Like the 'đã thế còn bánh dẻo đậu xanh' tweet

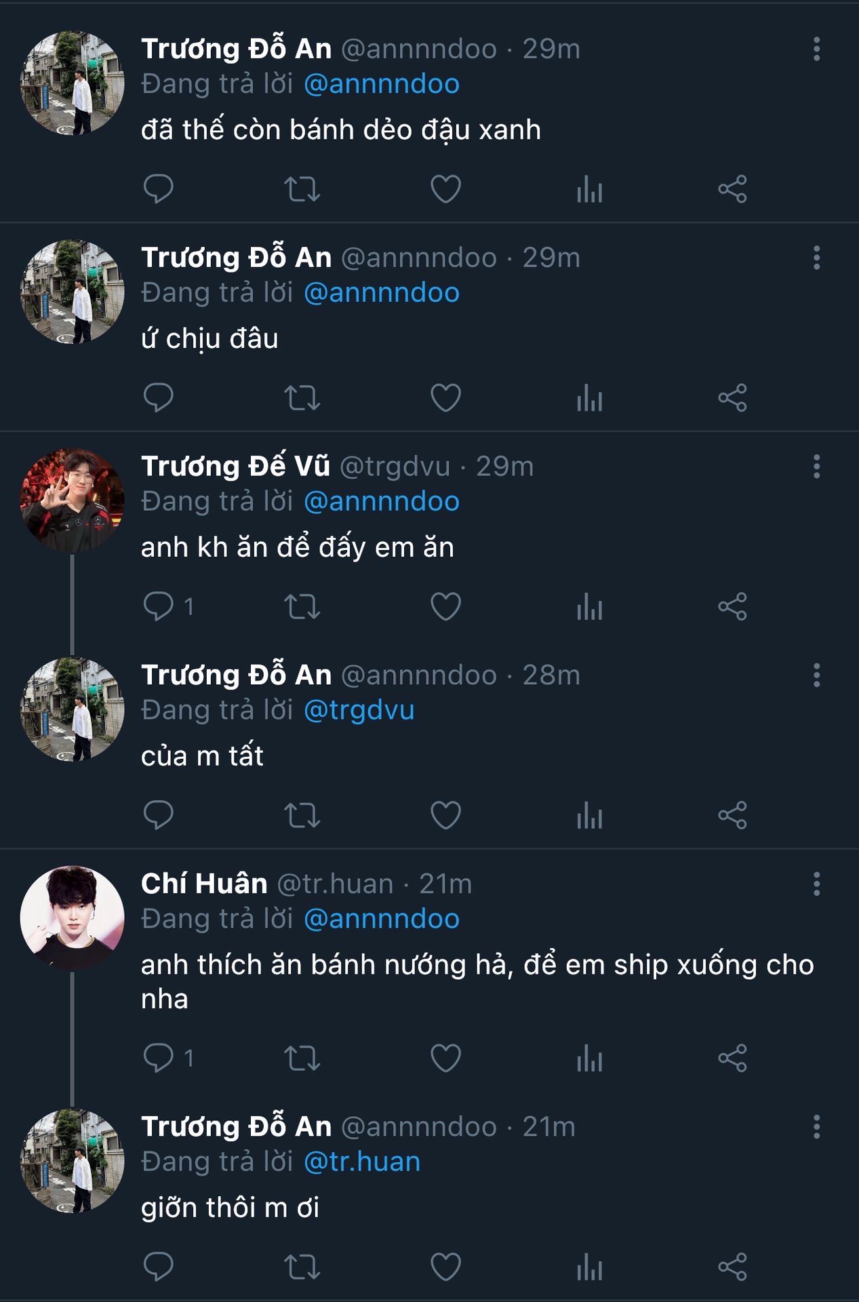tap(445, 189)
